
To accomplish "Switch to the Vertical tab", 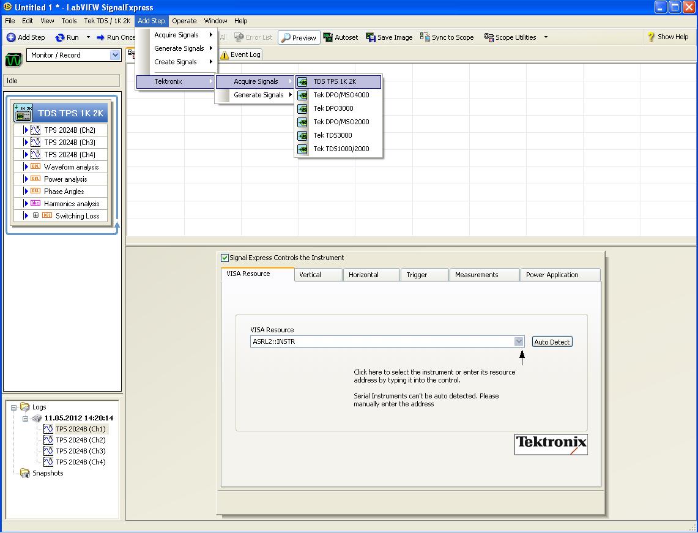I will (x=318, y=275).
